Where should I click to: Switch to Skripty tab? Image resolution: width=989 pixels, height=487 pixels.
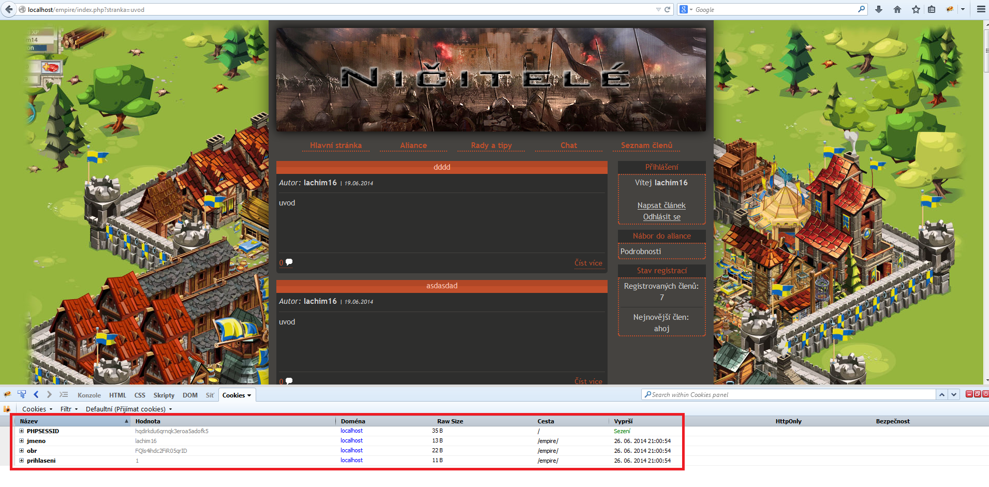point(164,395)
